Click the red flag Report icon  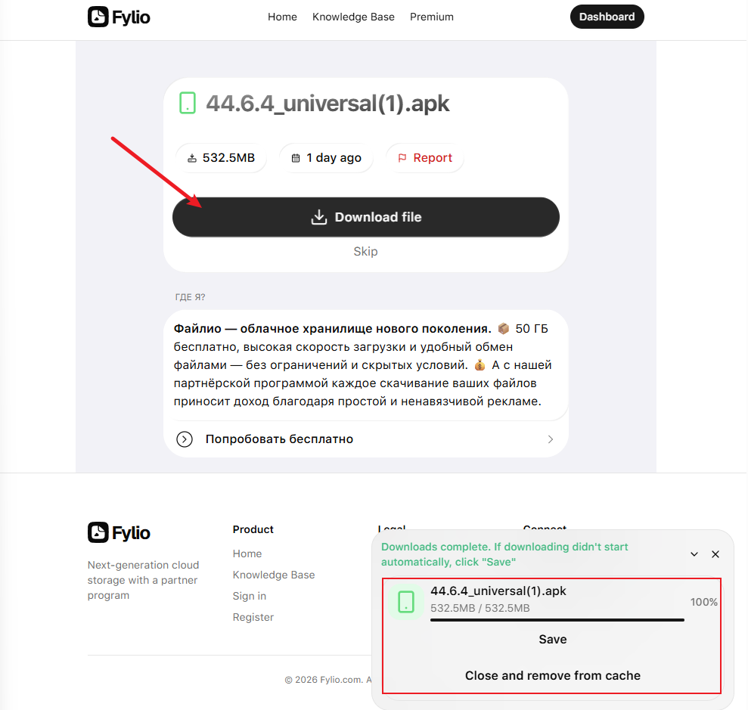[402, 158]
